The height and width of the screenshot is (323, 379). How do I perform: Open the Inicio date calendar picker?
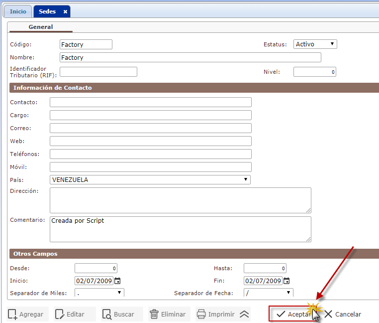pyautogui.click(x=117, y=281)
